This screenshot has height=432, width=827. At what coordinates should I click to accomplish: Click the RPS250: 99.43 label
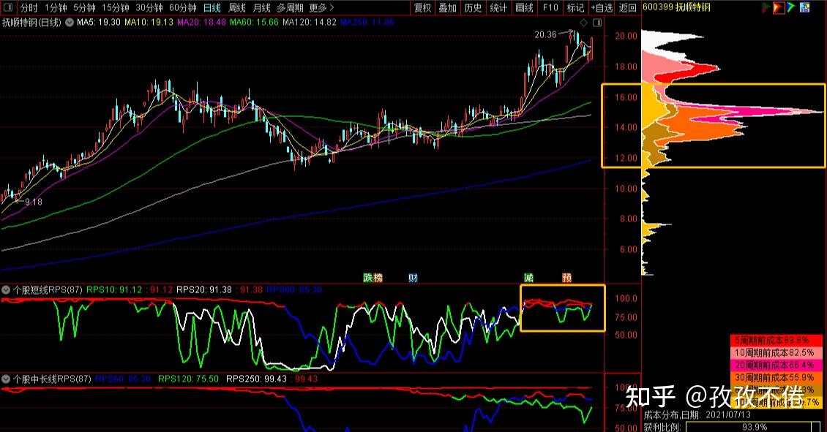pyautogui.click(x=256, y=379)
